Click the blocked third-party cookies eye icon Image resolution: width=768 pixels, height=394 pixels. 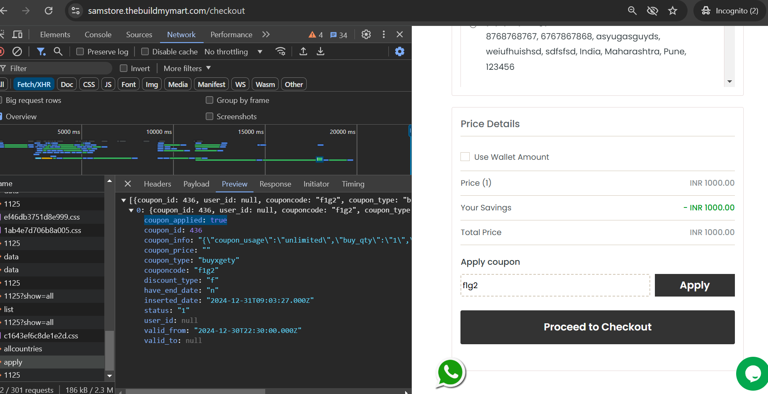pos(652,10)
